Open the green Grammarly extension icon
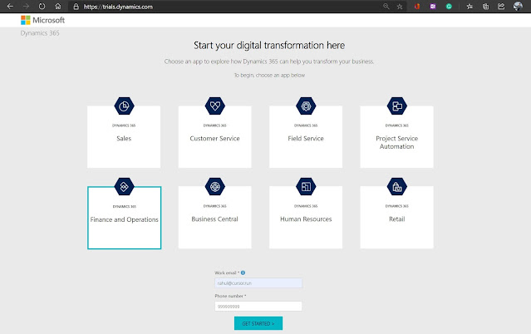 pos(449,7)
